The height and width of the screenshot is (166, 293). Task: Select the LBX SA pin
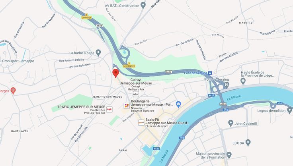[248, 143]
